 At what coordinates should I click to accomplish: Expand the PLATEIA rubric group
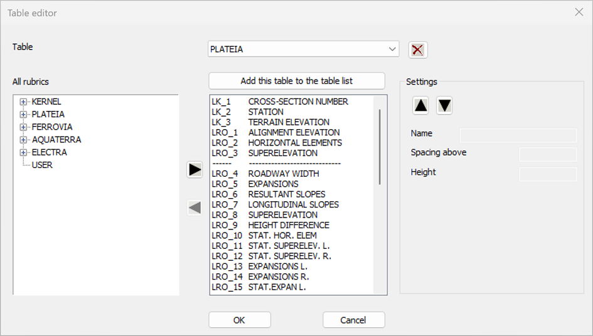click(x=23, y=114)
